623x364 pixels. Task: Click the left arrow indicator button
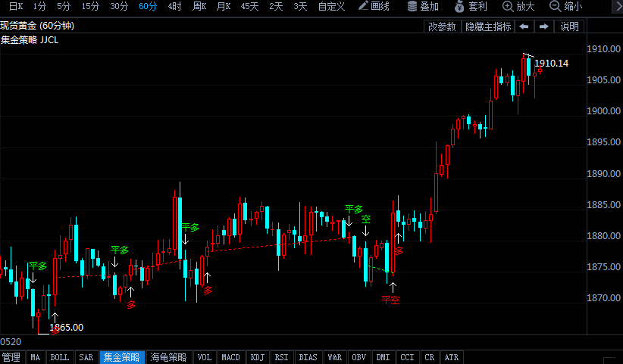pos(524,26)
